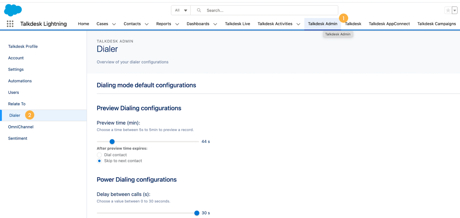This screenshot has height=218, width=460.
Task: Click the Salesforce cloud logo
Action: point(13,10)
